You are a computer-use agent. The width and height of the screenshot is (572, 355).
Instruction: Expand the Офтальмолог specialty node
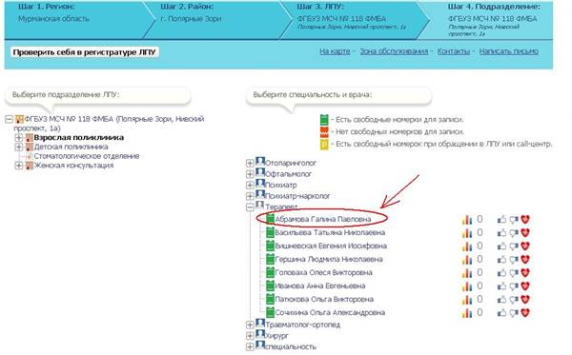[250, 174]
